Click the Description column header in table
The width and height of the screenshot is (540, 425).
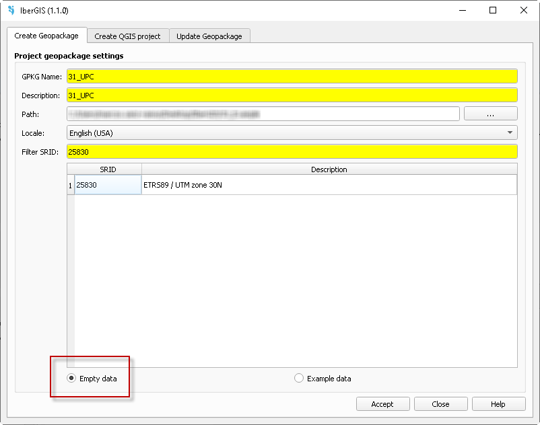tap(329, 169)
